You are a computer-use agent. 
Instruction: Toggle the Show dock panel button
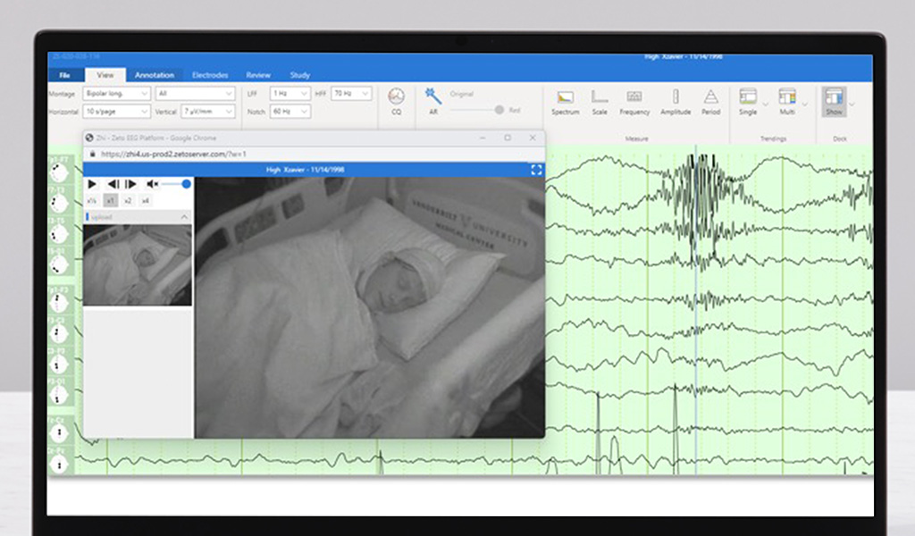coord(834,99)
